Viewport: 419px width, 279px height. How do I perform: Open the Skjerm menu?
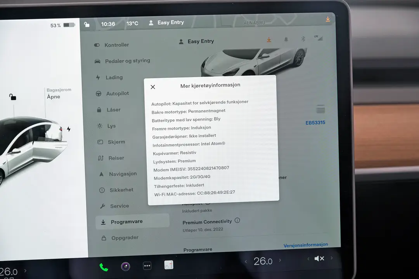point(111,142)
